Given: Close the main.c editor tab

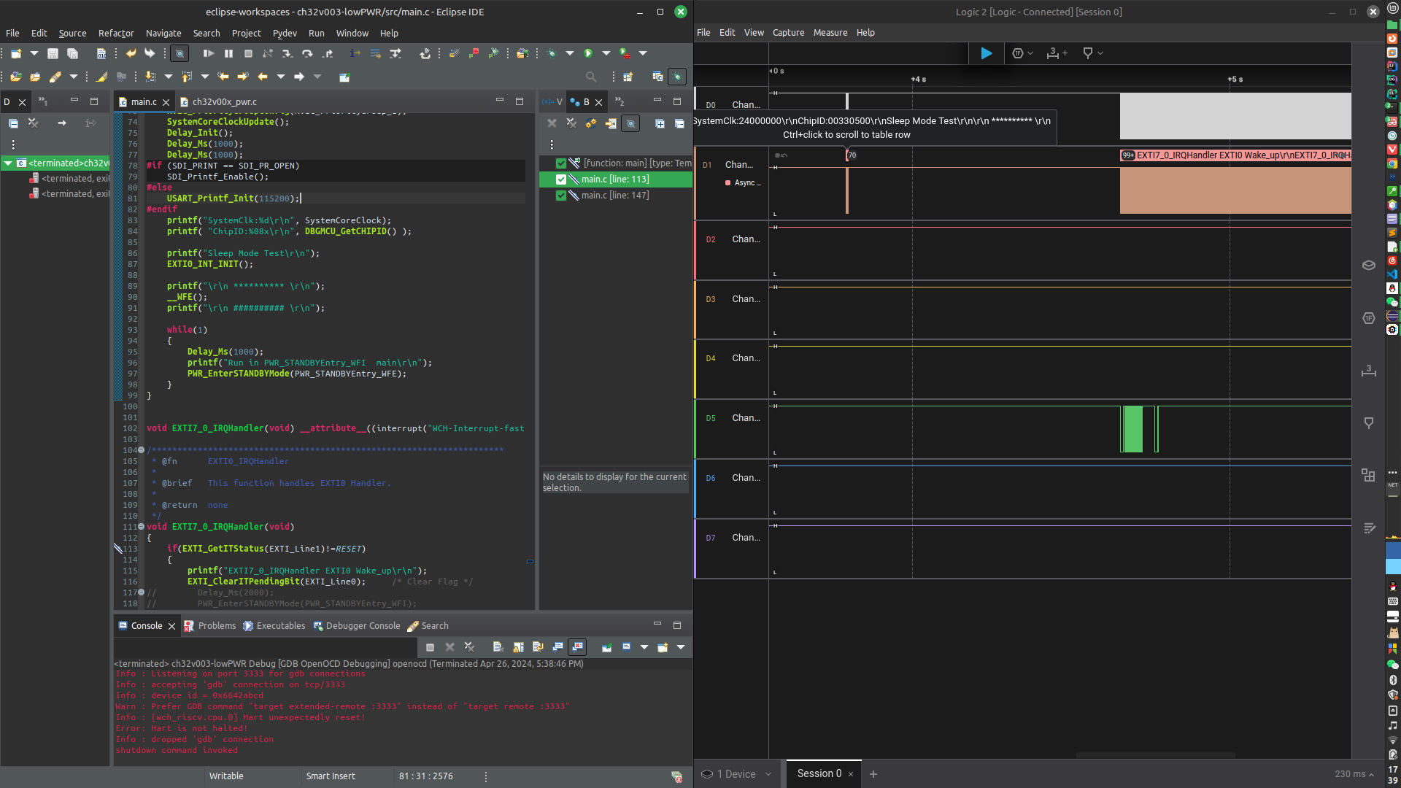Looking at the screenshot, I should [x=166, y=102].
